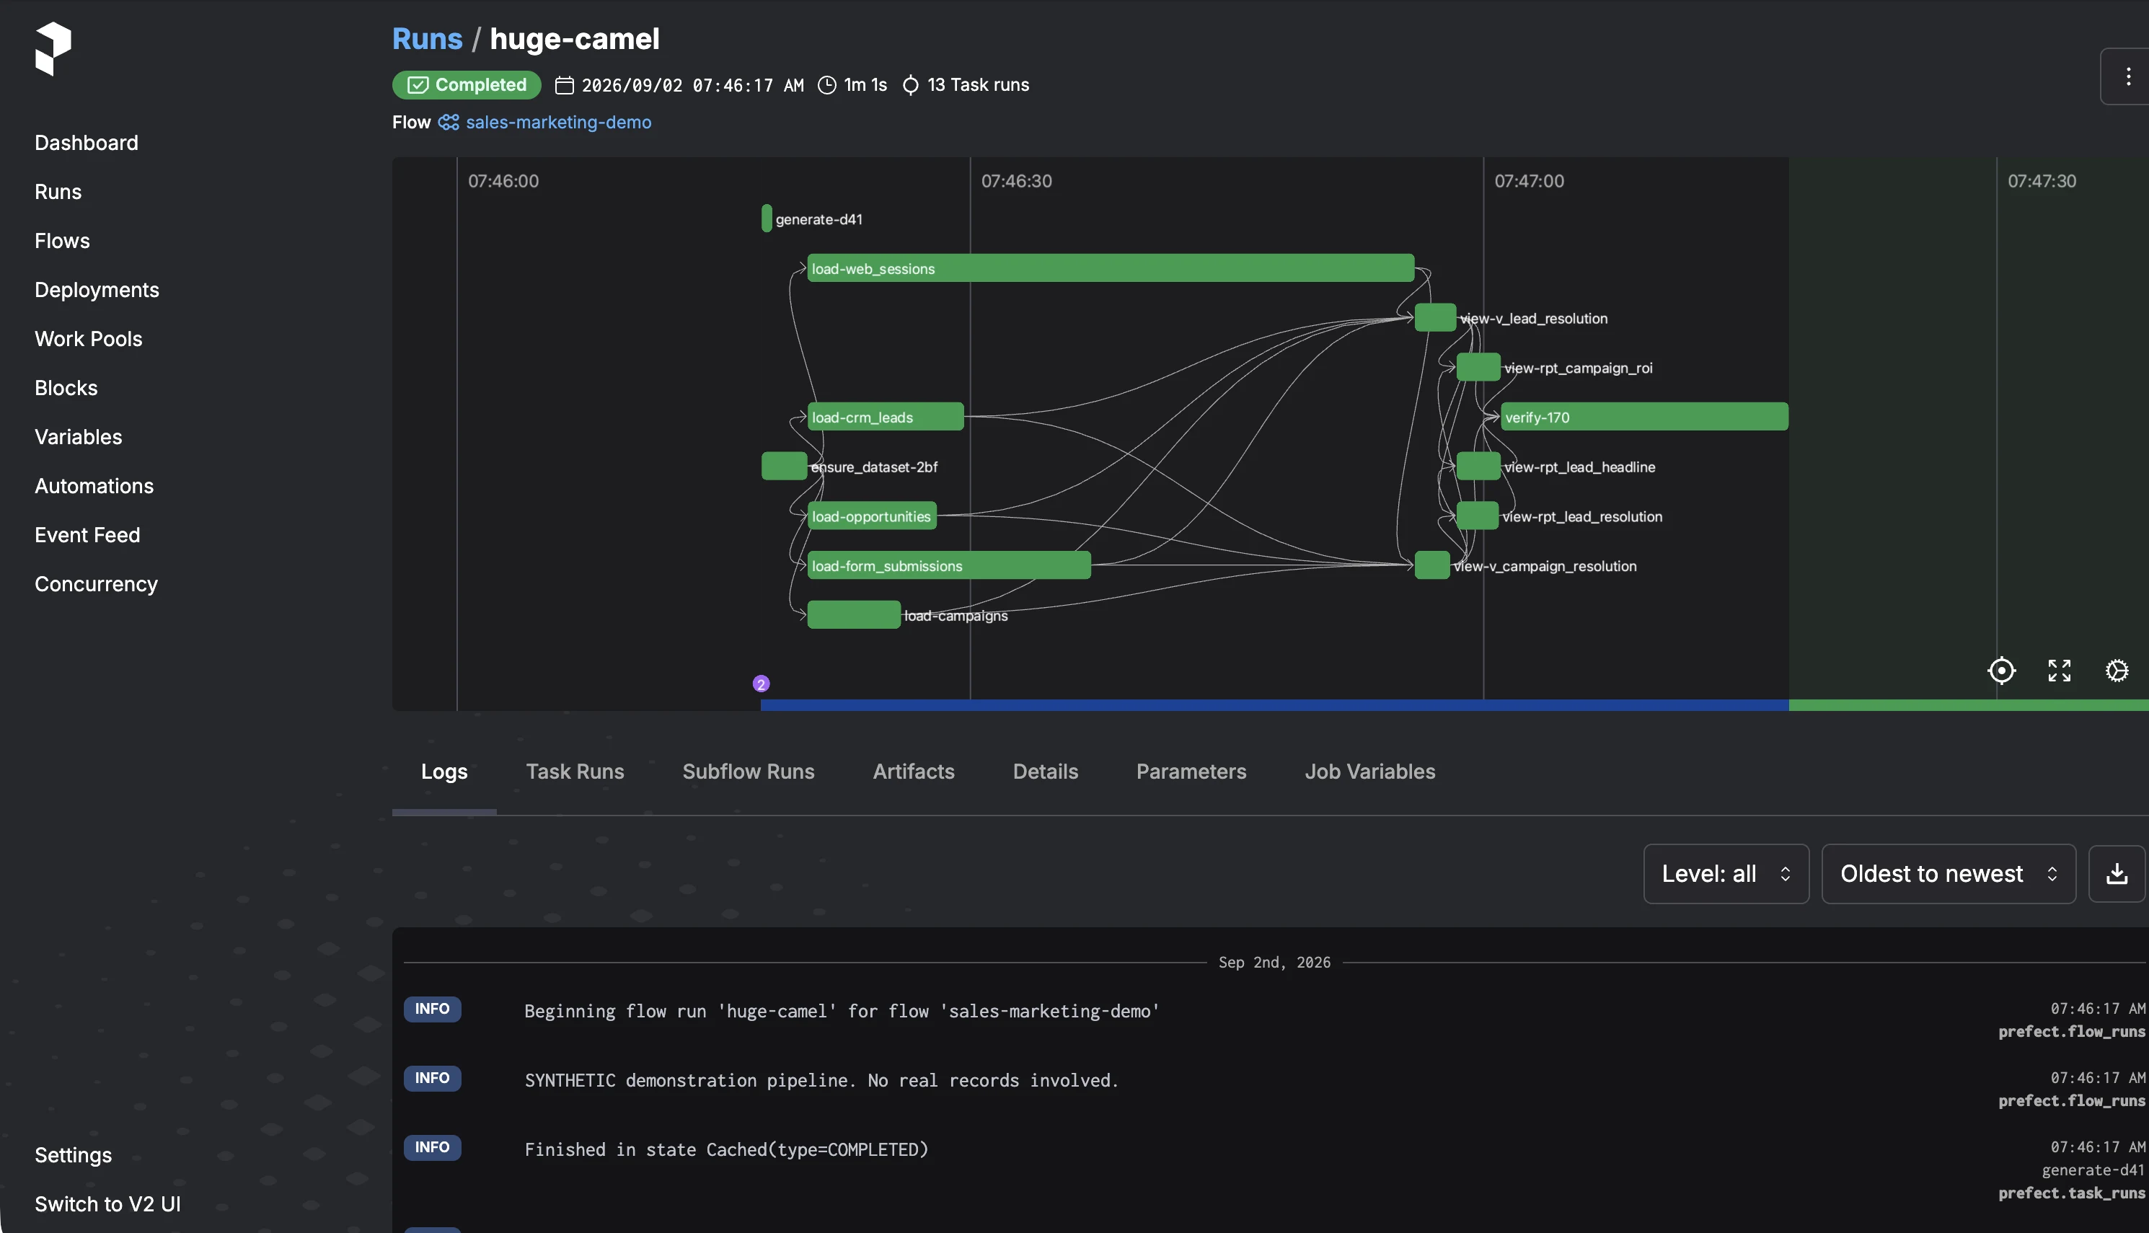This screenshot has height=1233, width=2149.
Task: Click the blue flow run progress bar
Action: 1274,705
